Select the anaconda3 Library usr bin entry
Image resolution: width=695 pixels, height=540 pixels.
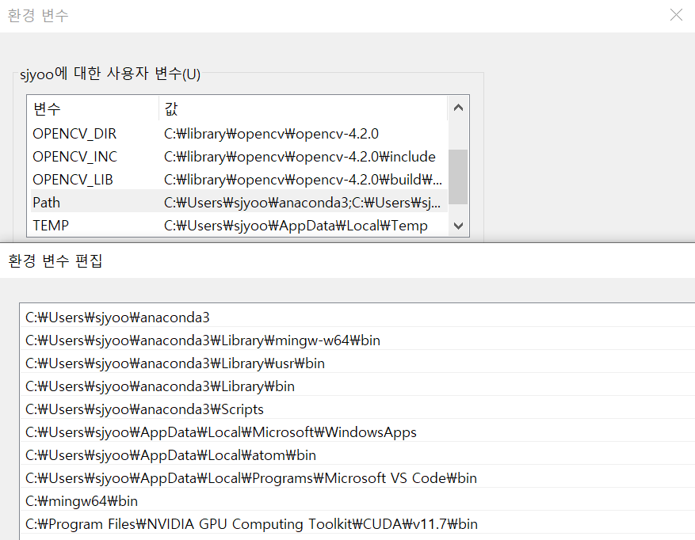357,363
